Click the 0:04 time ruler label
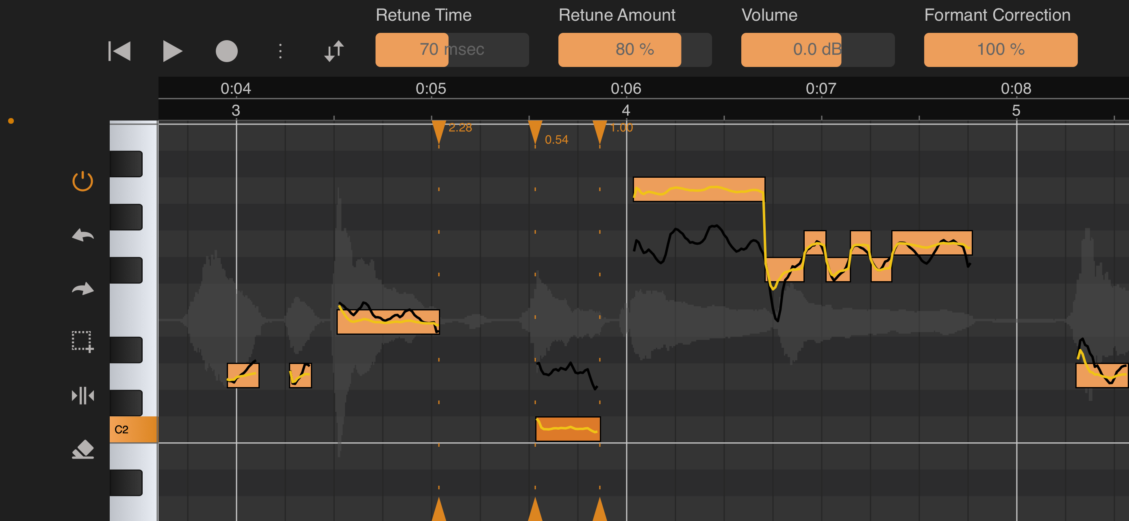 236,88
